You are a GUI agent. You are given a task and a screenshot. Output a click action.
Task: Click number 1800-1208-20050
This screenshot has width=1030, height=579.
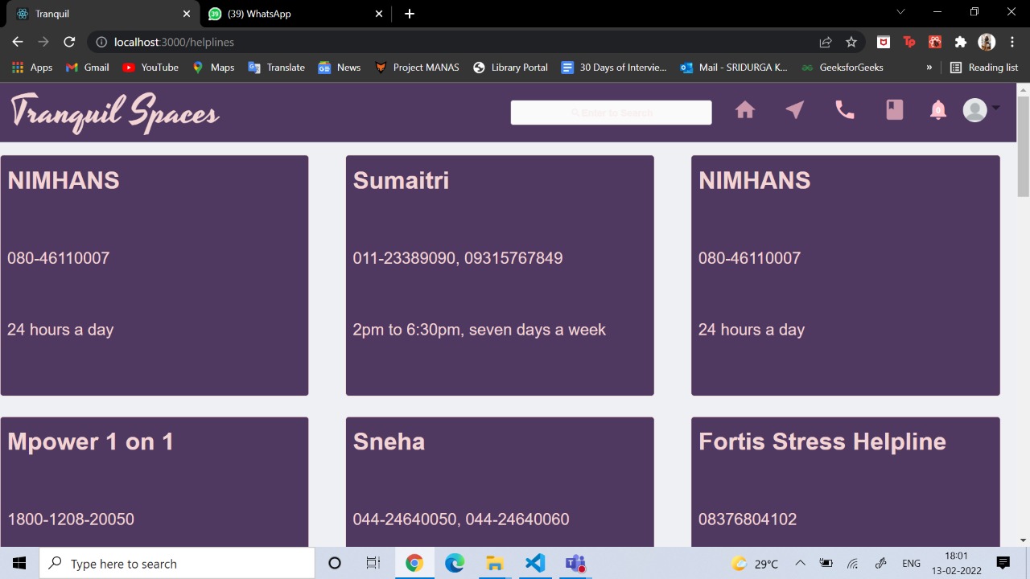coord(71,519)
